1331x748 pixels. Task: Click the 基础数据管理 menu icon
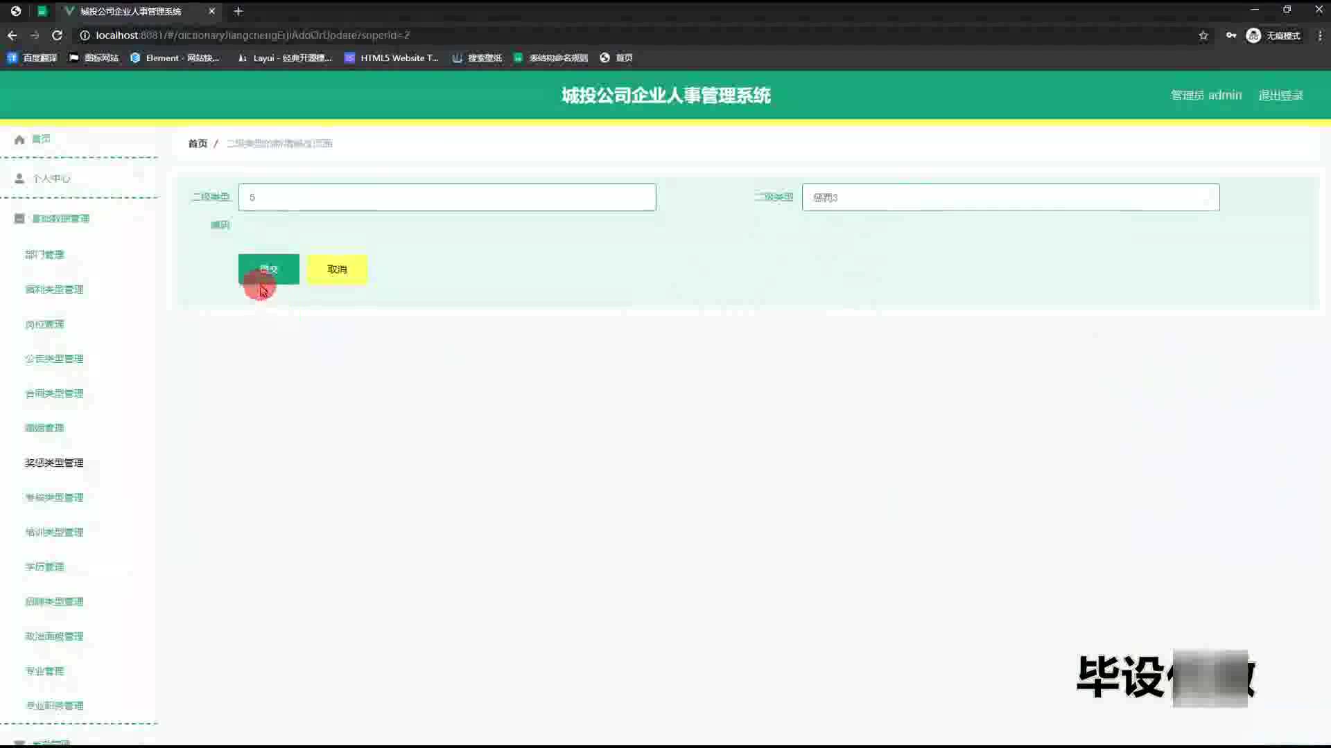[x=19, y=219]
